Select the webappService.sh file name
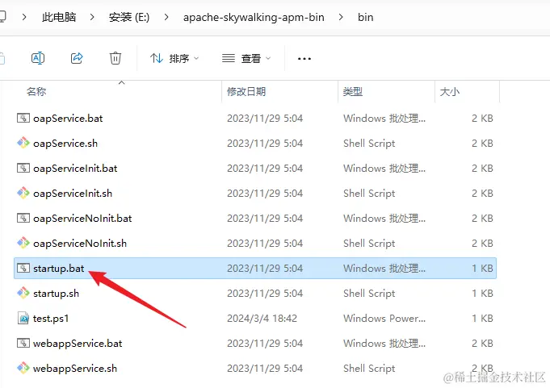Image resolution: width=550 pixels, height=388 pixels. (75, 369)
